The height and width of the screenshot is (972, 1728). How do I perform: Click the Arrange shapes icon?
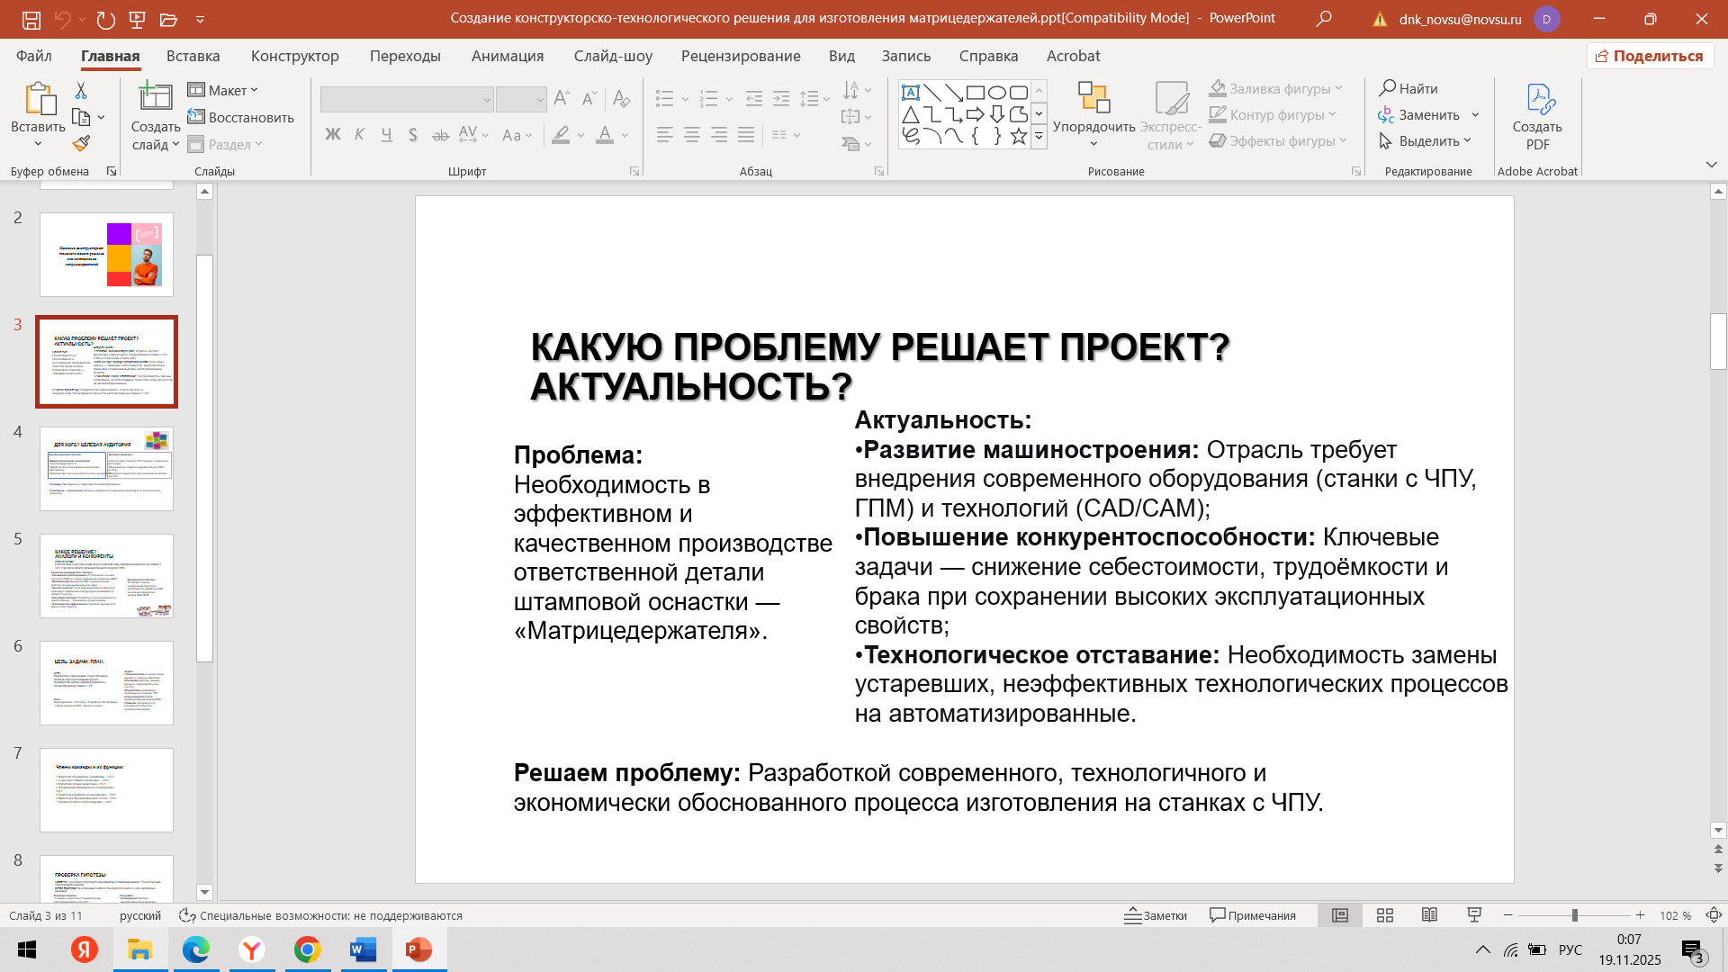click(1093, 97)
